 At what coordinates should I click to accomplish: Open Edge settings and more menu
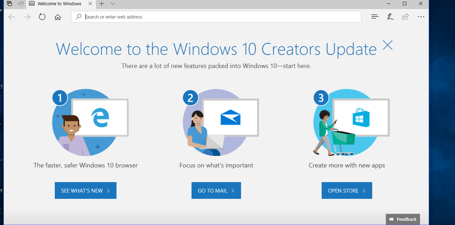click(x=421, y=17)
